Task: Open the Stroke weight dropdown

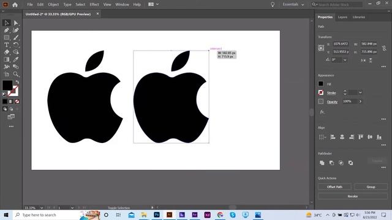Action: 360,92
